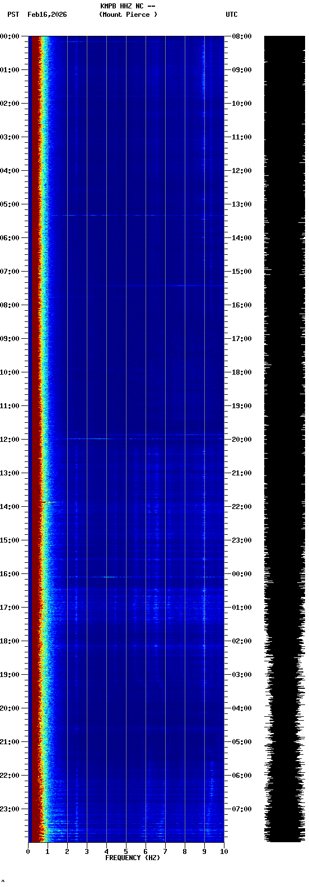Click the 08:00 UTC time label
Viewport: 309px width, 887px height.
241,36
